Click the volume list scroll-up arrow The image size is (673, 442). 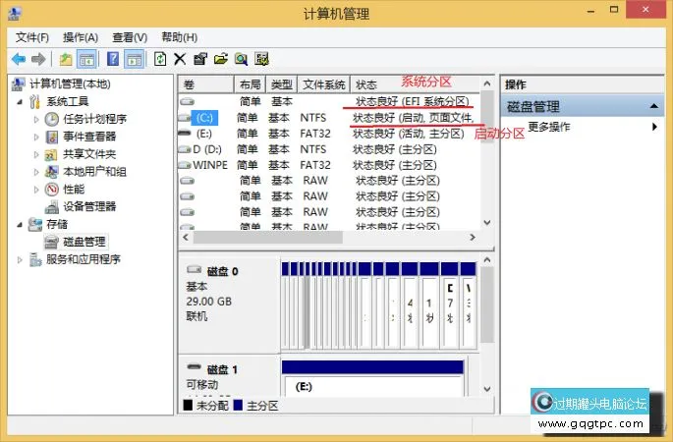[486, 83]
